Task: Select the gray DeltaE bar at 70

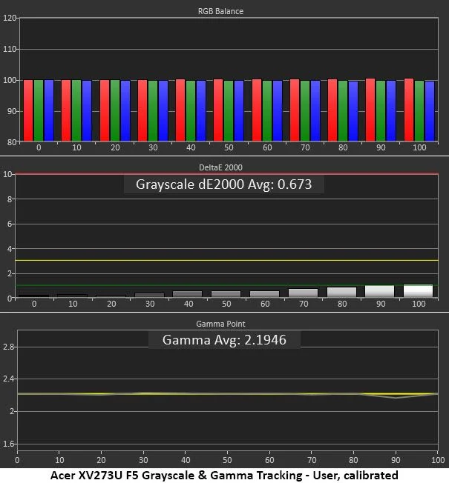Action: tap(303, 293)
